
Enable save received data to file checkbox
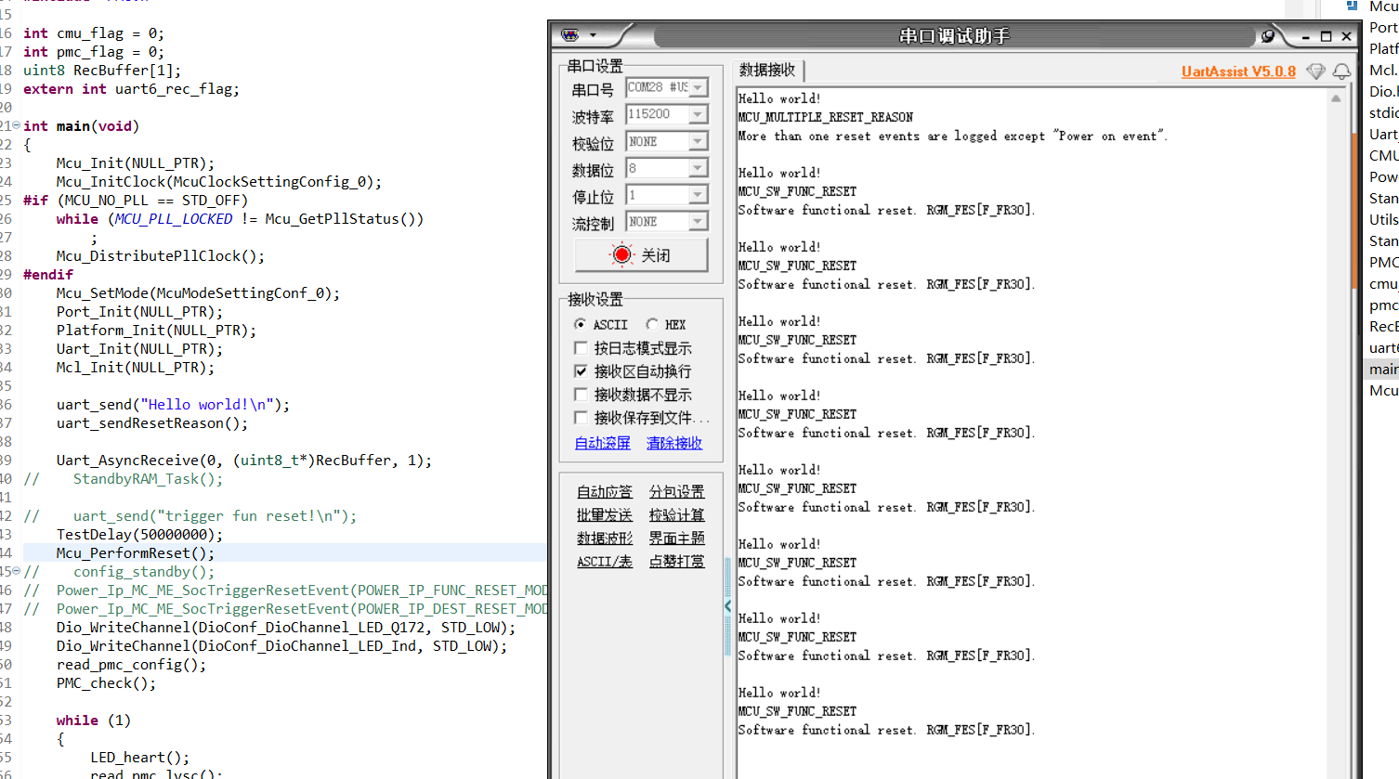[x=582, y=418]
